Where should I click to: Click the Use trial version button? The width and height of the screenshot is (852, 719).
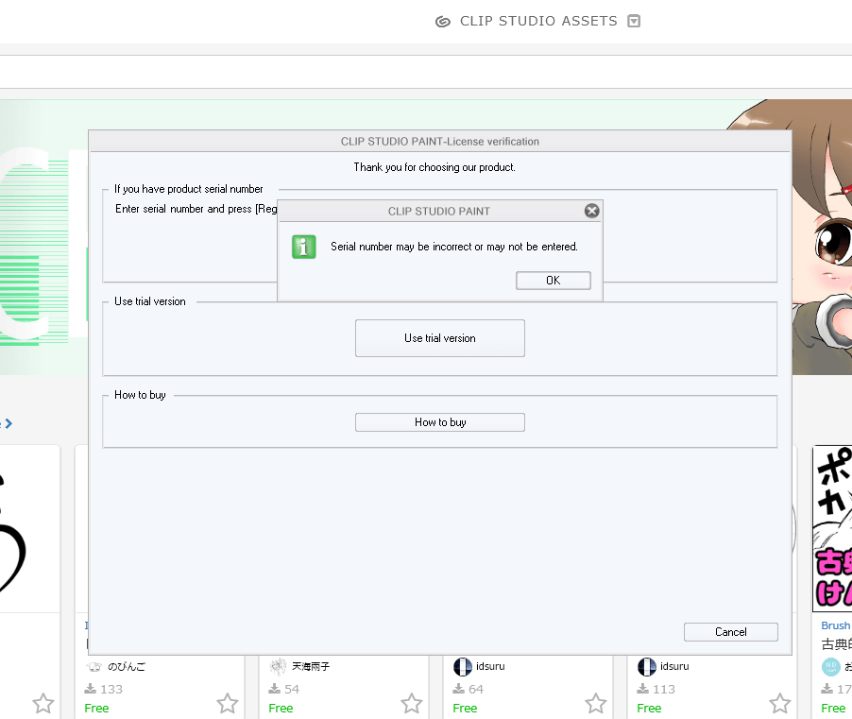(x=439, y=338)
